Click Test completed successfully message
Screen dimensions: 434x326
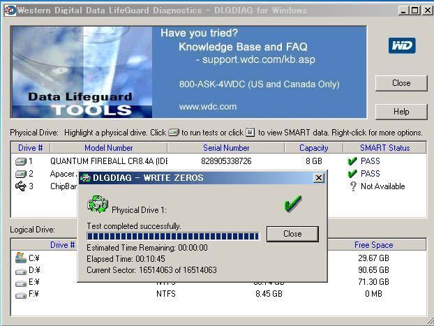coord(134,226)
